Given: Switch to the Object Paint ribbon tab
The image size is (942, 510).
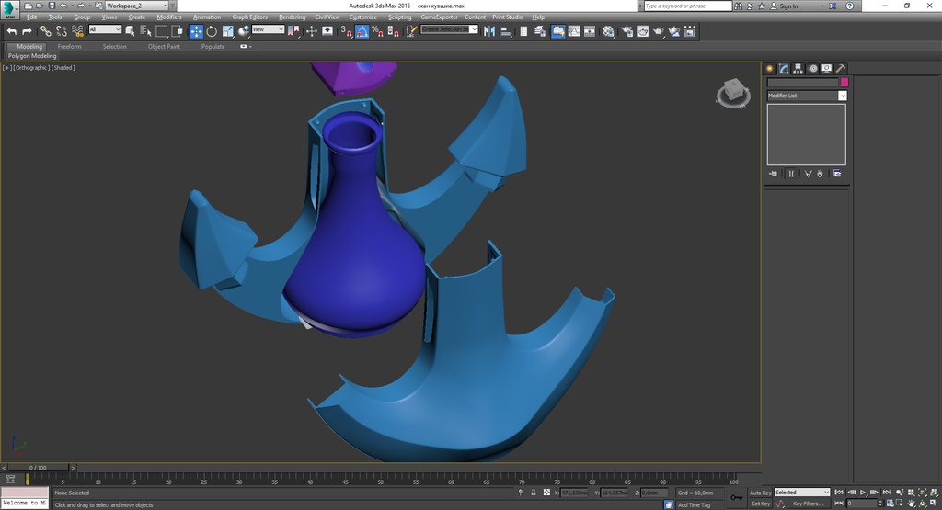Looking at the screenshot, I should coord(164,46).
